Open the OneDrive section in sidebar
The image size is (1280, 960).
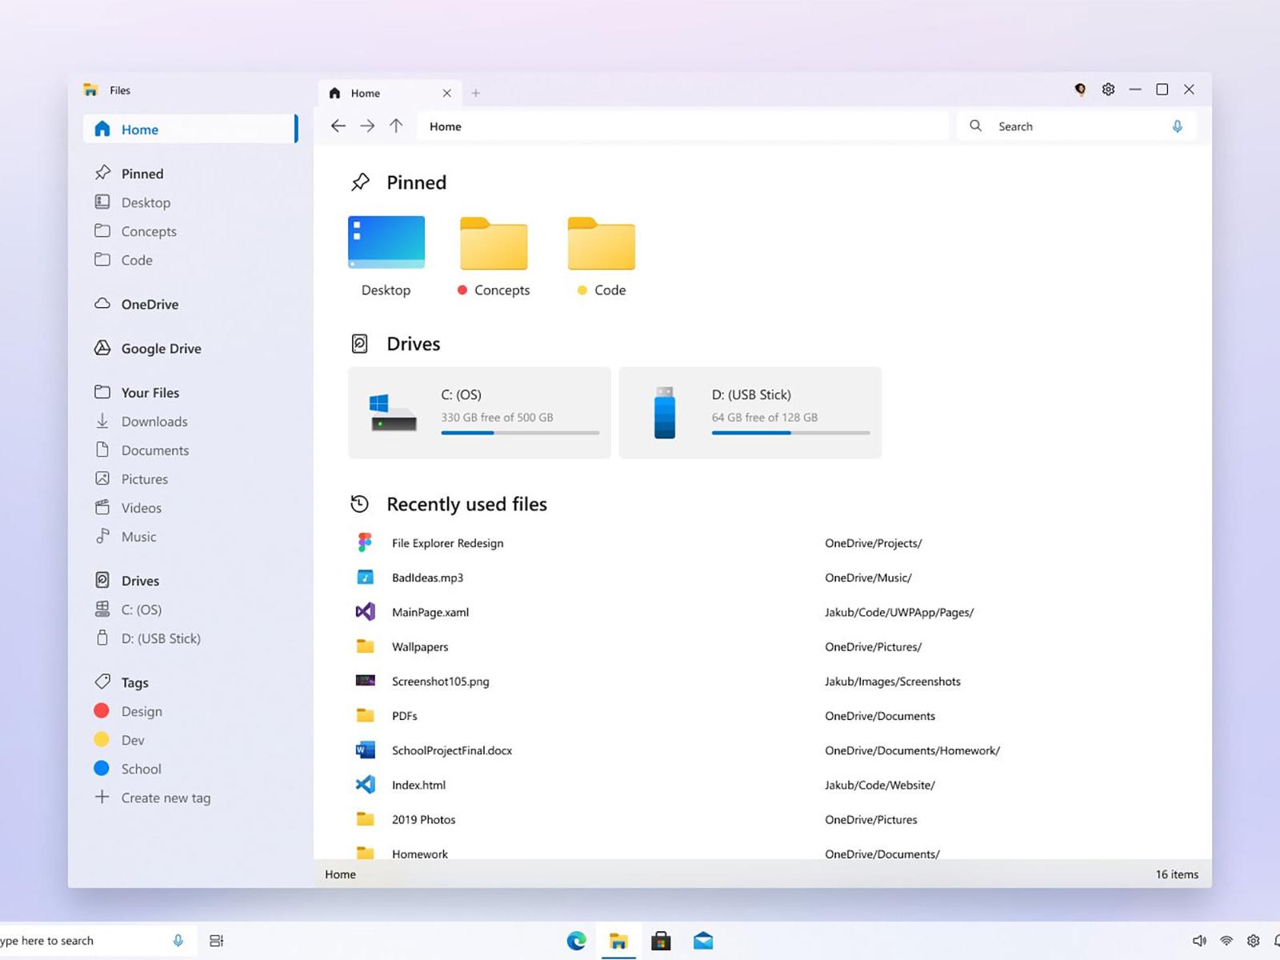(149, 304)
